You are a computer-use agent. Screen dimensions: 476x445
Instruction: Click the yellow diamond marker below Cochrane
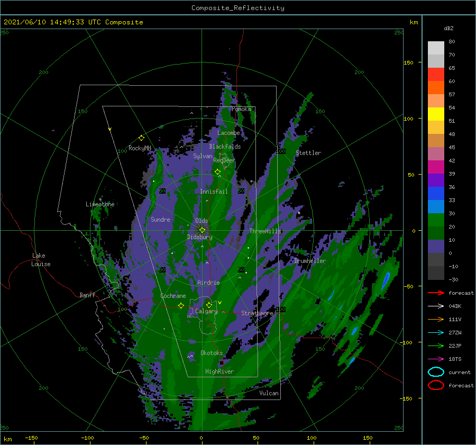pyautogui.click(x=181, y=306)
